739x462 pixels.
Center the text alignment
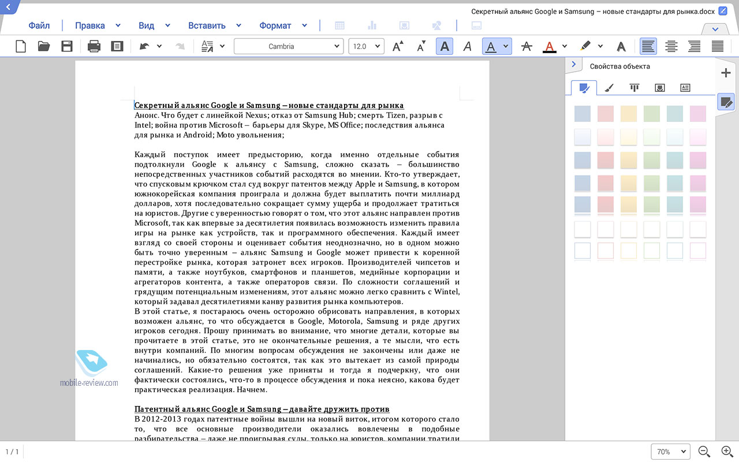click(671, 46)
